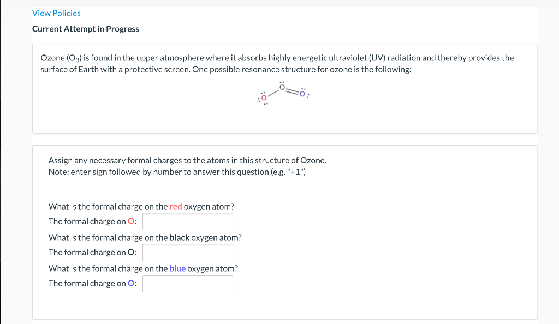The image size is (559, 324).
Task: Click the question about the black oxygen atom
Action: click(x=145, y=237)
